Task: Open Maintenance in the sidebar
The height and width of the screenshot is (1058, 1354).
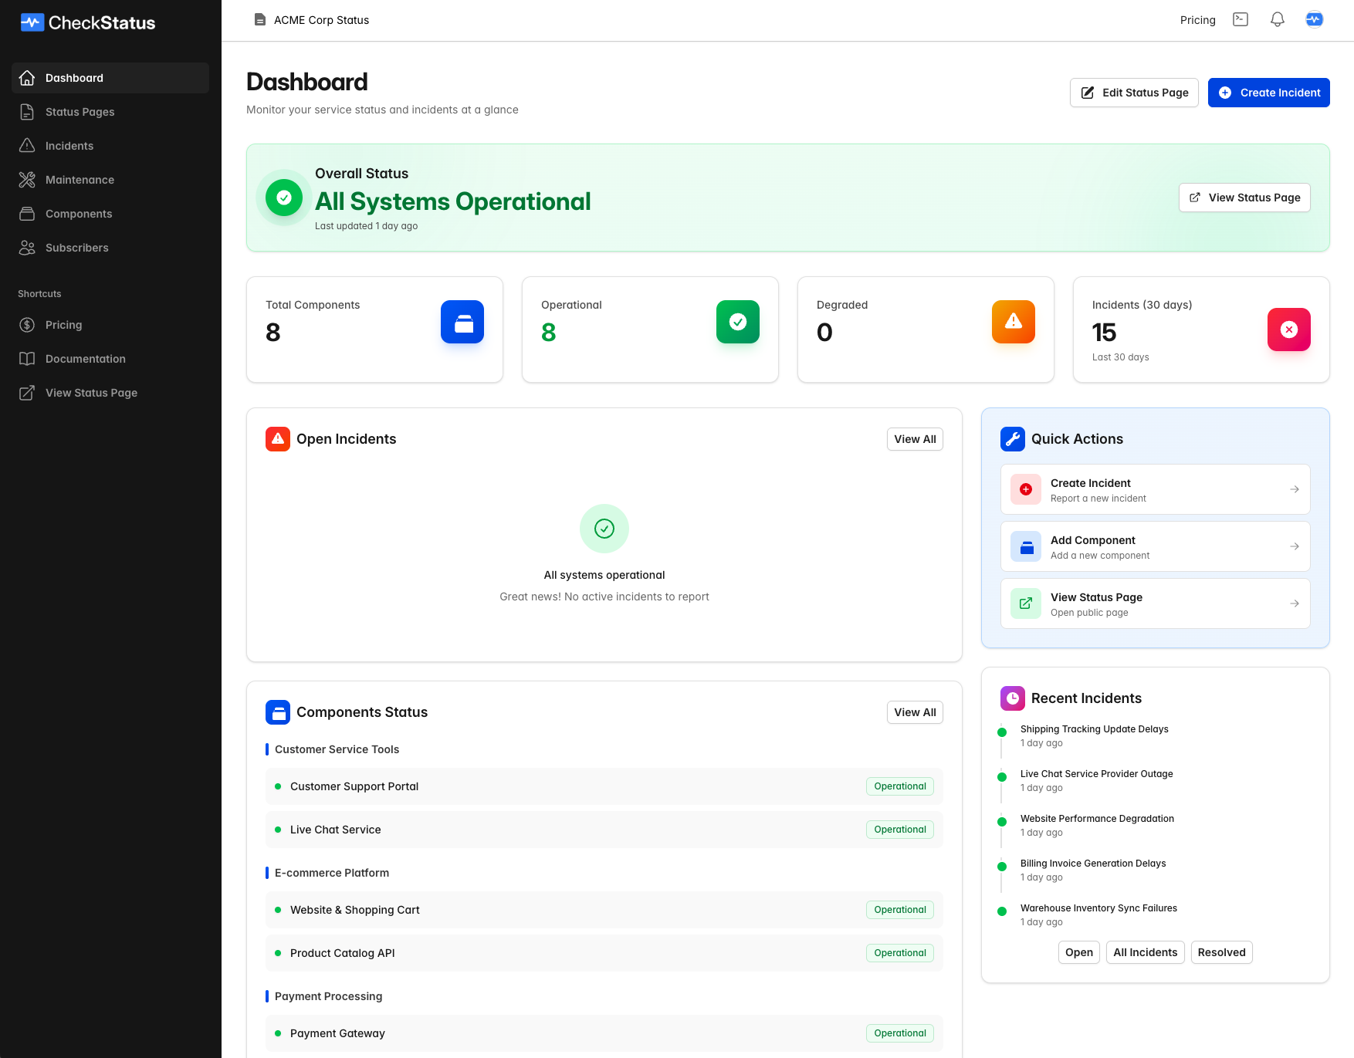Action: click(110, 180)
